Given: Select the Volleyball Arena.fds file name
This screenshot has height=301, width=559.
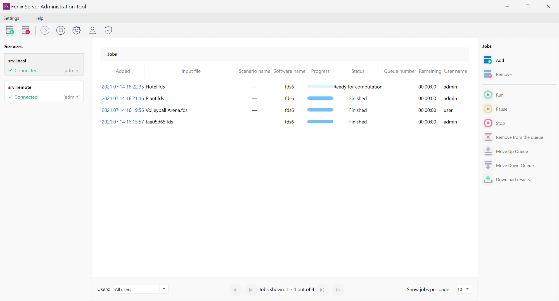Looking at the screenshot, I should click(x=167, y=110).
